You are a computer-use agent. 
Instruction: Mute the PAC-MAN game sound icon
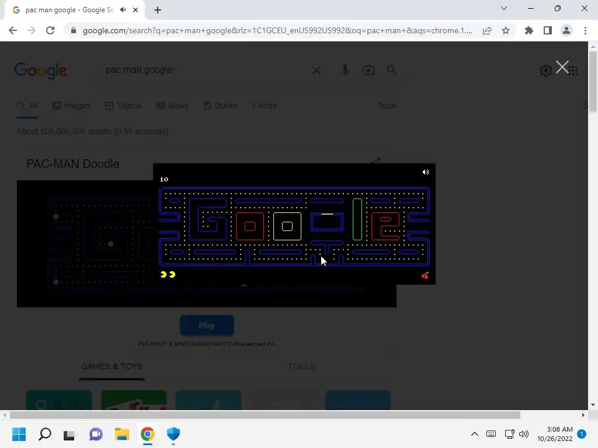click(x=426, y=172)
